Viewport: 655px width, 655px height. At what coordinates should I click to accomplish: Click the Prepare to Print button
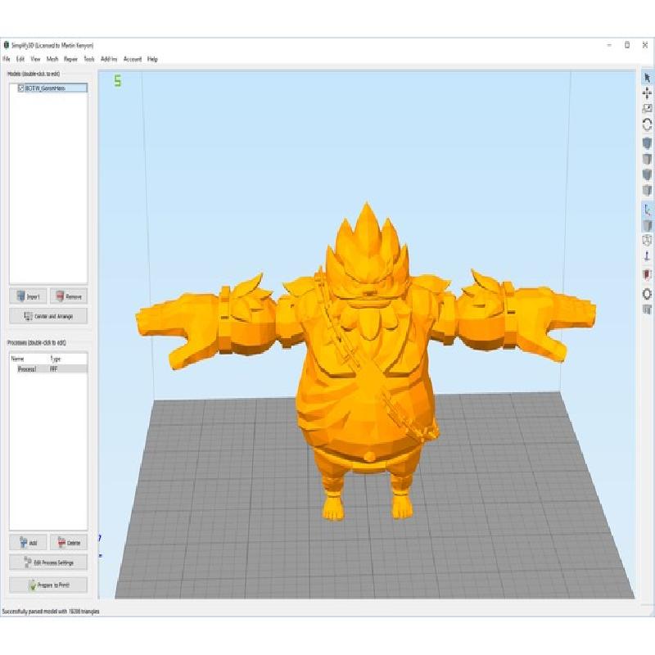[x=48, y=585]
